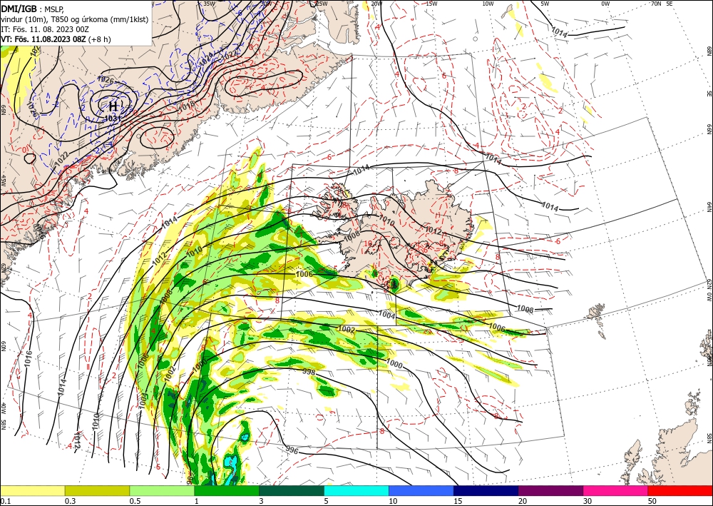Click the '0.3' legend scale value

click(x=70, y=501)
